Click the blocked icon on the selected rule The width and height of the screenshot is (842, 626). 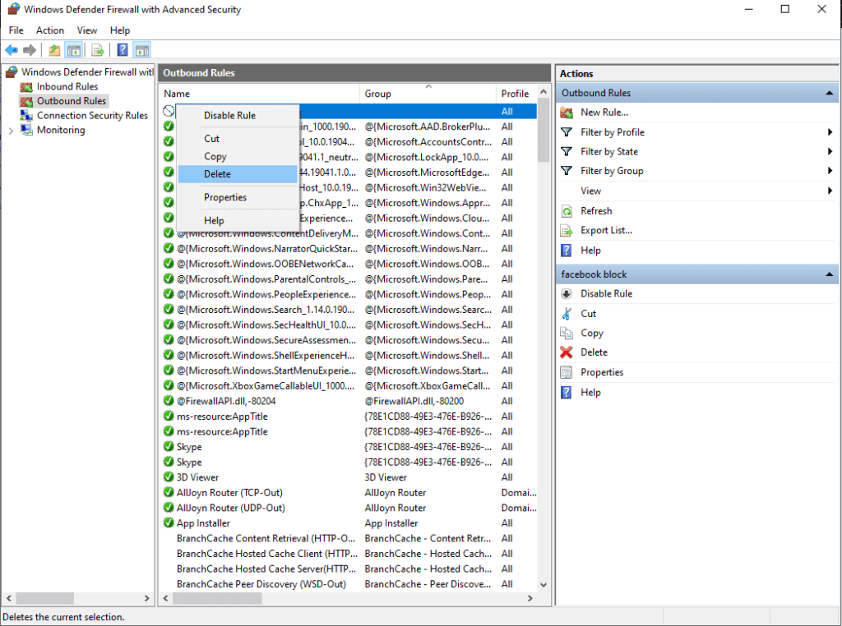[169, 111]
